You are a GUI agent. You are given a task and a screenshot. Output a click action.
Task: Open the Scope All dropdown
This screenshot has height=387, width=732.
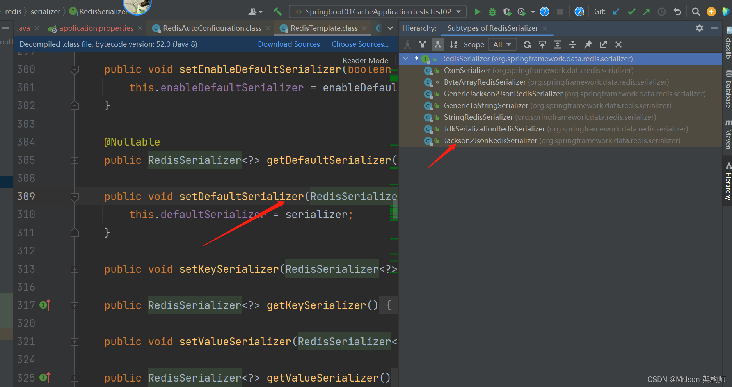(502, 44)
